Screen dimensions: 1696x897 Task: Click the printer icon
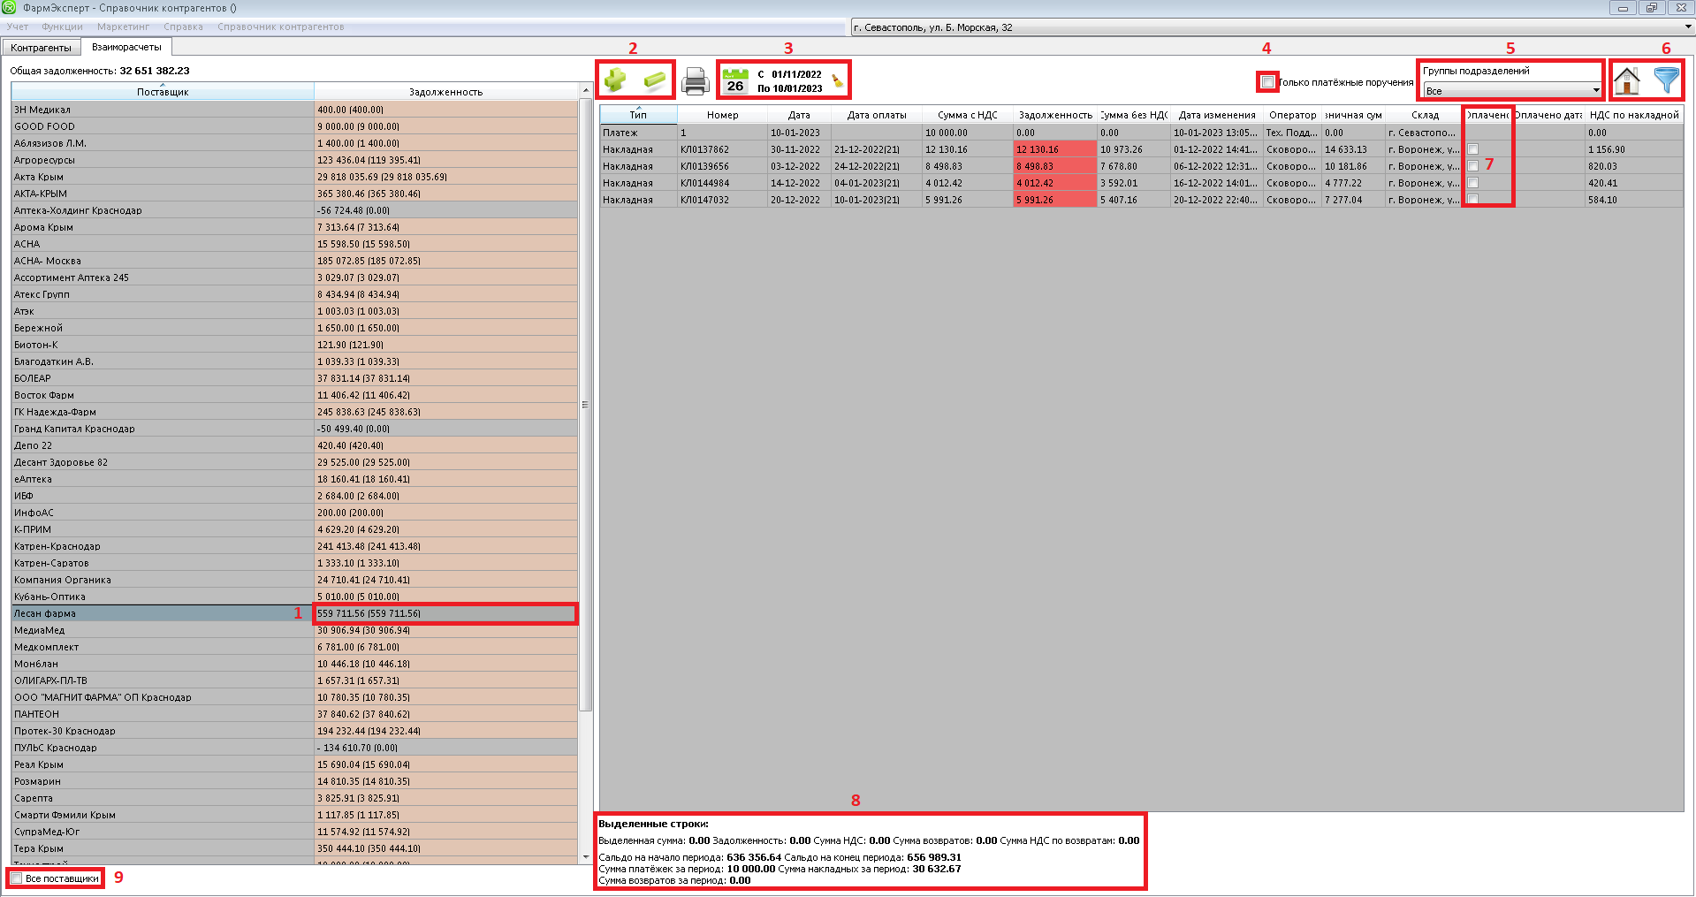point(696,81)
